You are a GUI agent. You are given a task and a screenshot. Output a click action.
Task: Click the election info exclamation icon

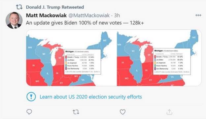coord(31,97)
